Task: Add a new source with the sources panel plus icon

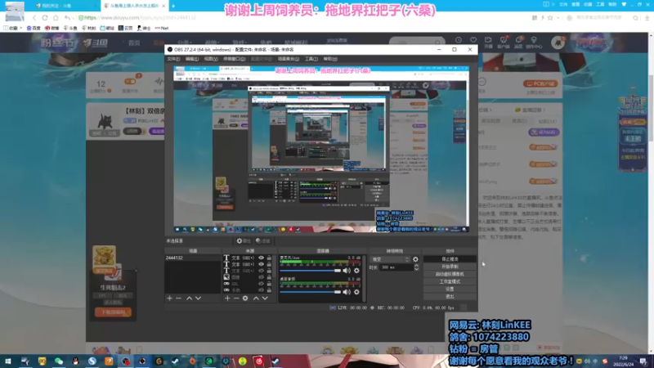Action: tap(227, 298)
